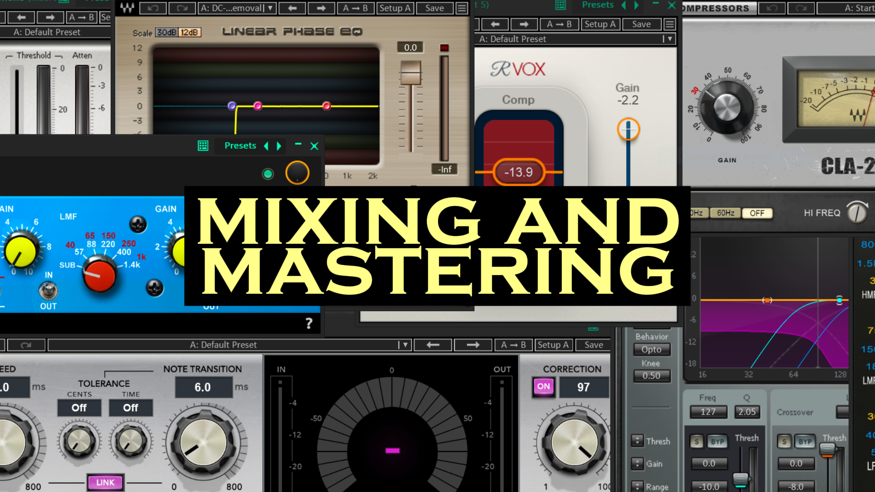
Task: Set Linear Phase EQ scale to 12dB
Action: click(189, 32)
